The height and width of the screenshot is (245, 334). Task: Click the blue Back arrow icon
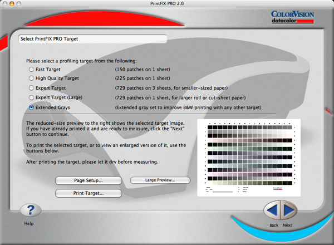(272, 210)
